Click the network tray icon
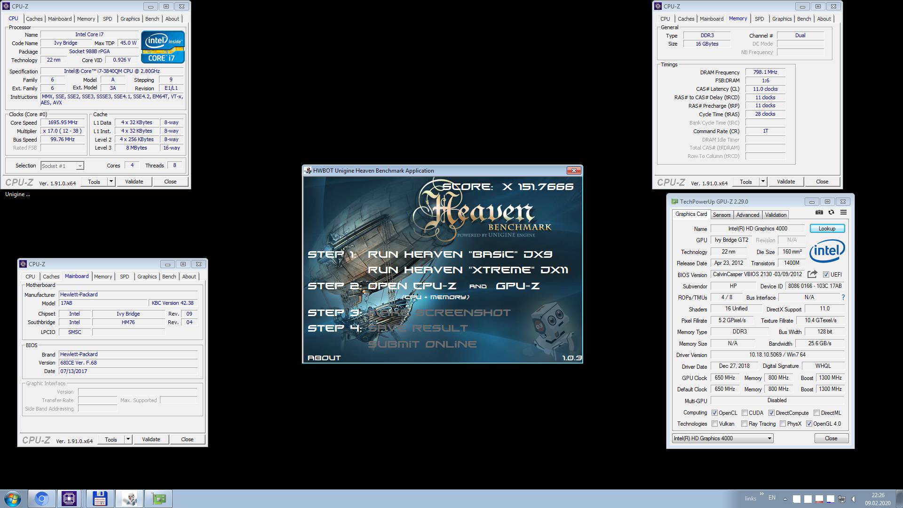903x508 pixels. (x=842, y=499)
